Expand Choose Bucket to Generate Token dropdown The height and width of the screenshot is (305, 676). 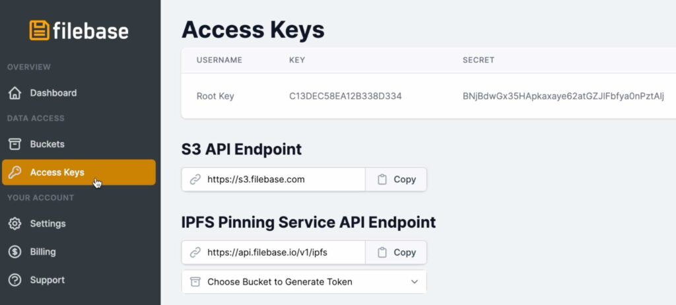click(x=304, y=282)
